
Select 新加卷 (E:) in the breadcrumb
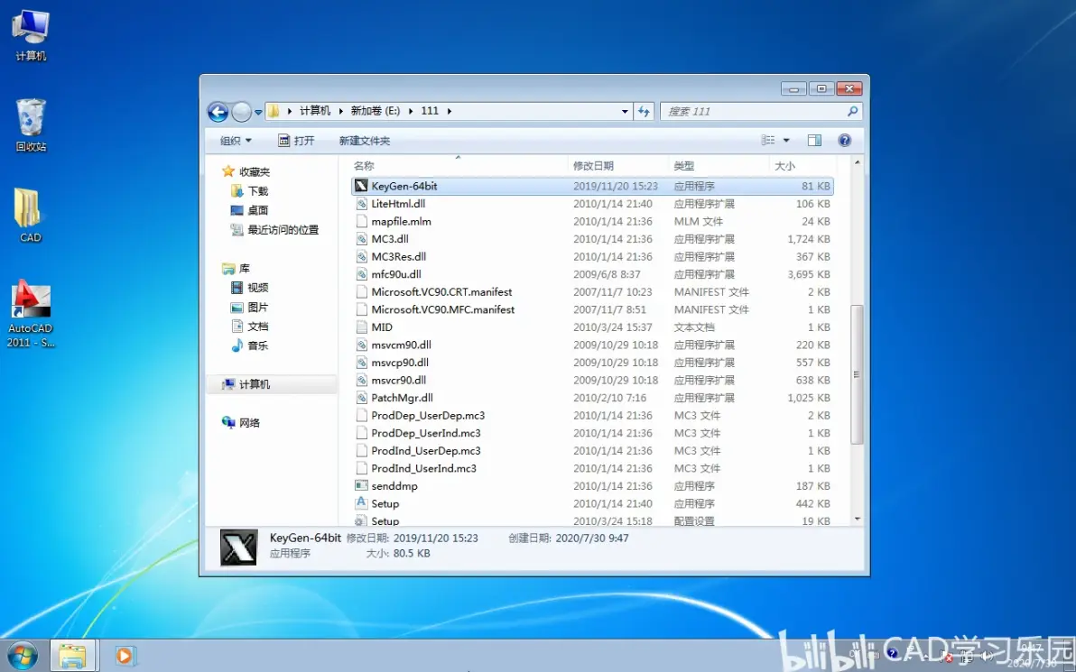tap(376, 111)
